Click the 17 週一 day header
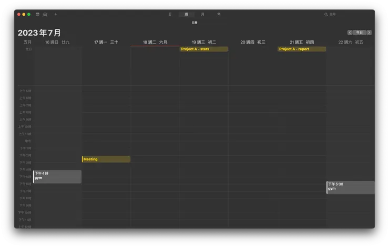The image size is (389, 247). tap(106, 42)
